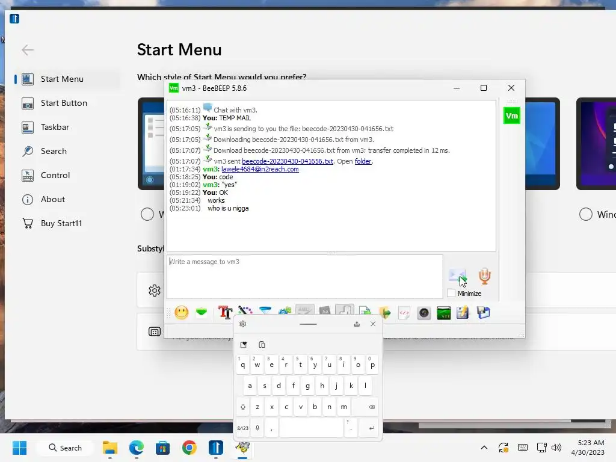The height and width of the screenshot is (462, 616).
Task: Click the sync update tray icon
Action: [x=504, y=448]
